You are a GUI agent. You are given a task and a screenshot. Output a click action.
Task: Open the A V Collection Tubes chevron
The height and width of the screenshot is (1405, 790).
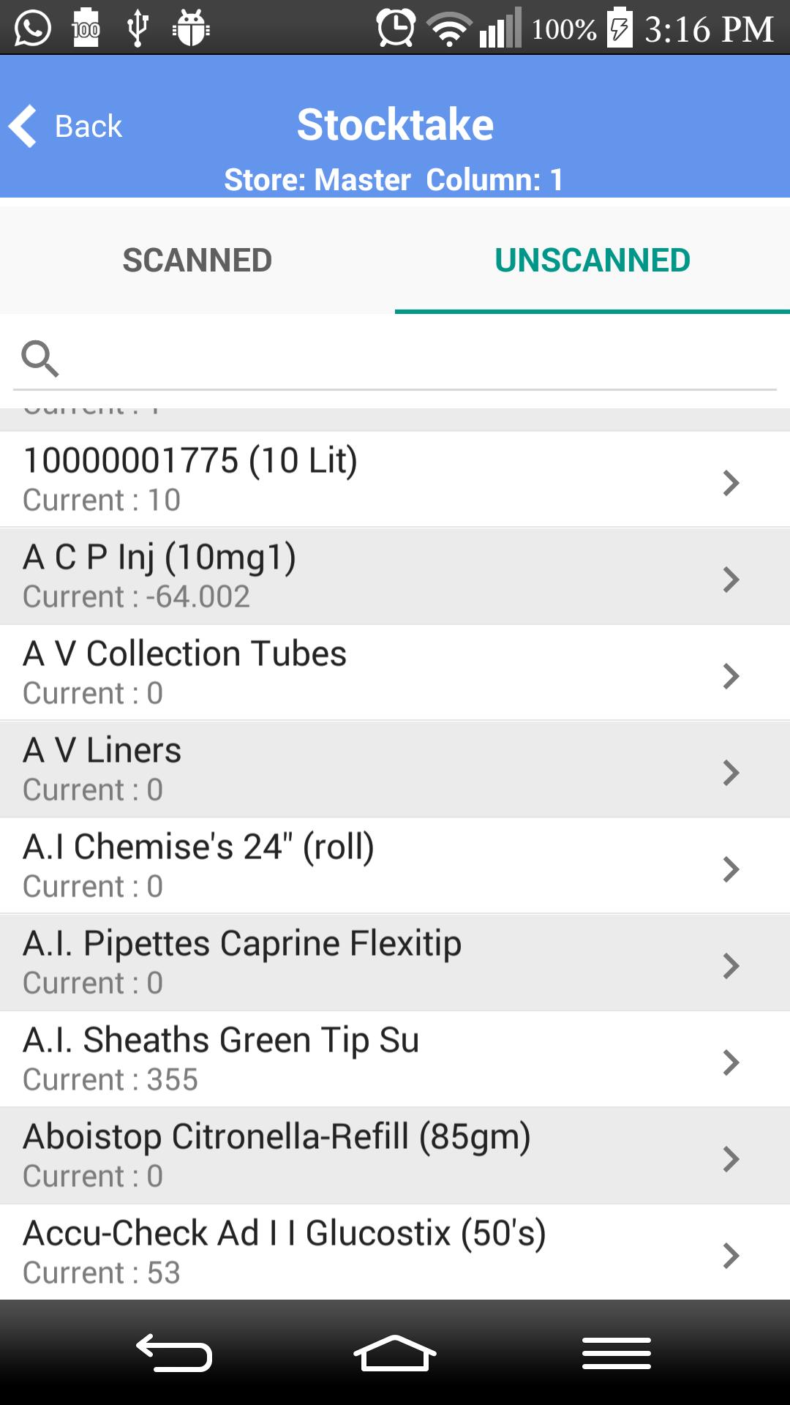(x=731, y=676)
